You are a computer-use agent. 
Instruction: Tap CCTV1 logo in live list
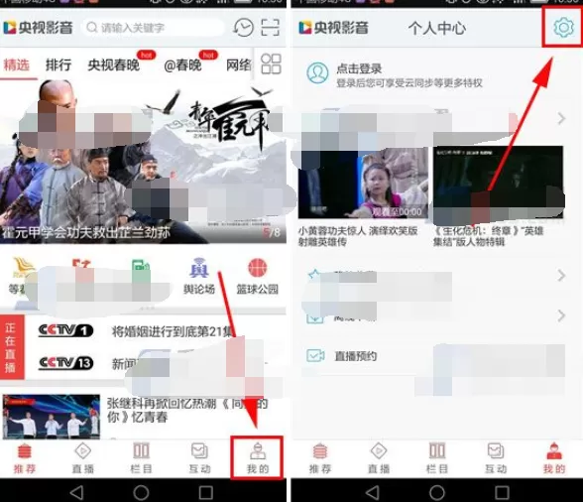[x=65, y=330]
